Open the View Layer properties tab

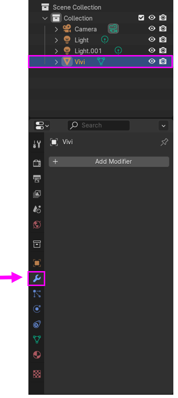coord(37,194)
